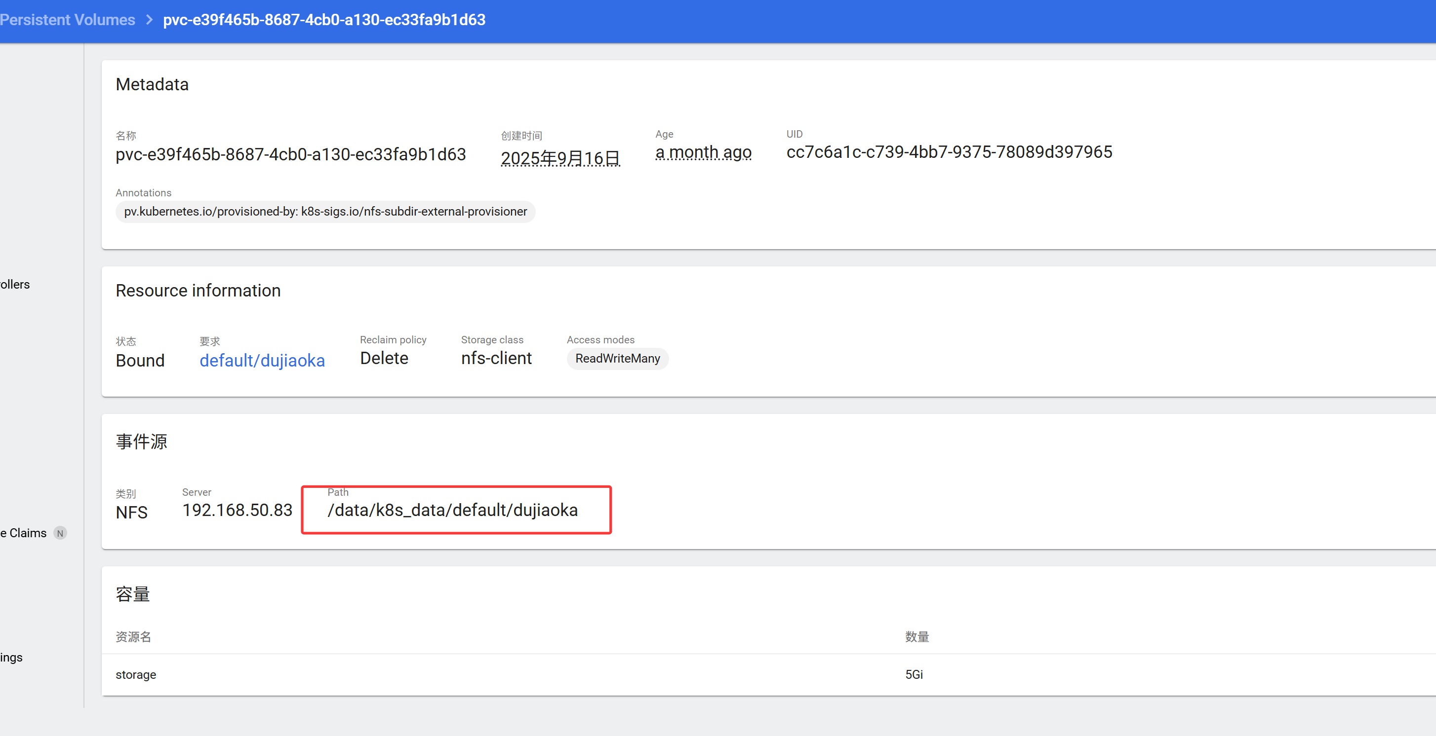Click the N namespace badge beside Claims
1436x736 pixels.
[60, 533]
